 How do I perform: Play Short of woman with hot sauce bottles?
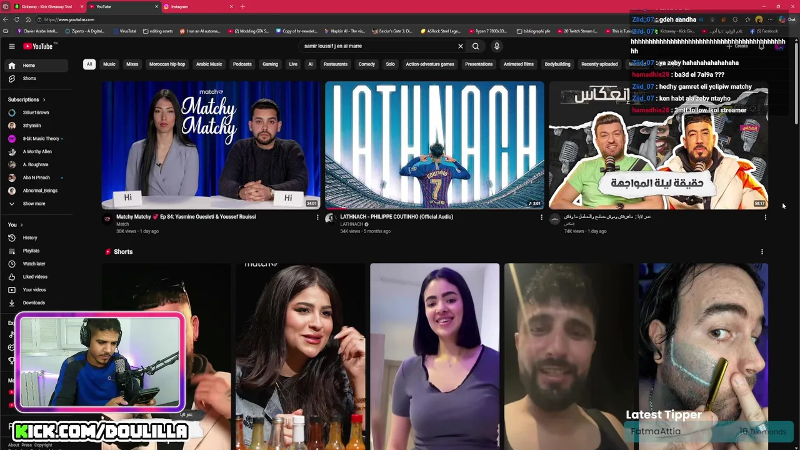click(300, 356)
